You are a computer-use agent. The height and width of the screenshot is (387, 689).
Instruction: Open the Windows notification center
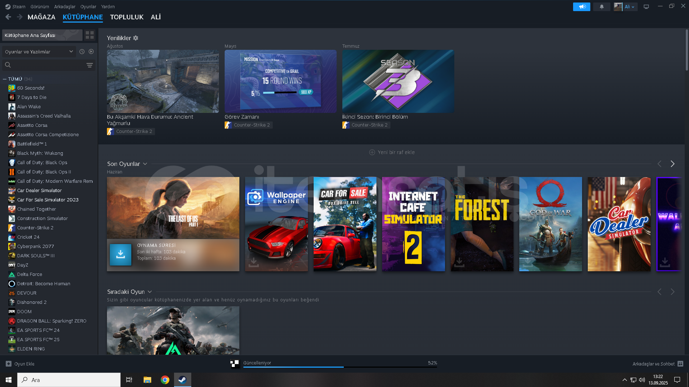pyautogui.click(x=677, y=380)
